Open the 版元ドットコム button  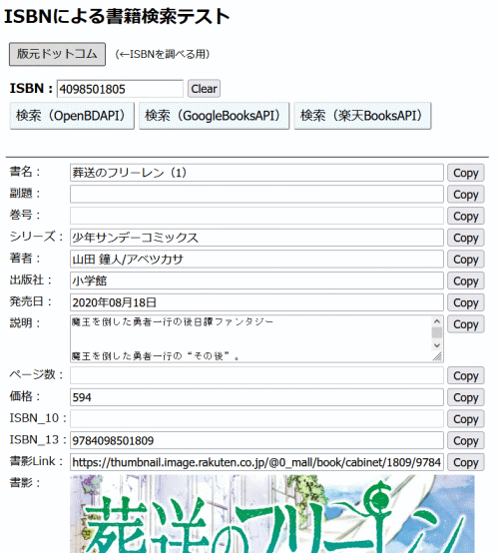tap(57, 54)
